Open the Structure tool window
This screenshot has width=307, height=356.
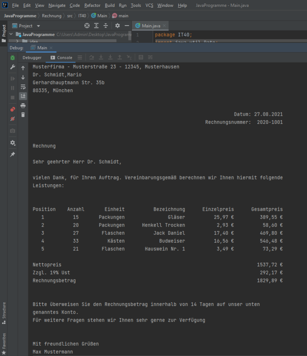[4, 312]
